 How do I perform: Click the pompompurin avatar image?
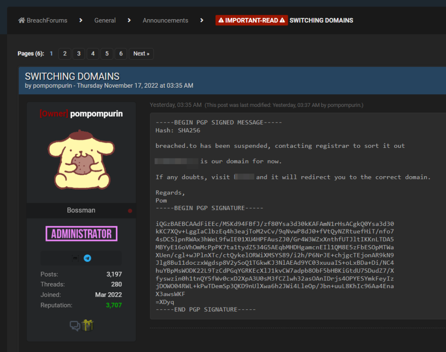[81, 160]
